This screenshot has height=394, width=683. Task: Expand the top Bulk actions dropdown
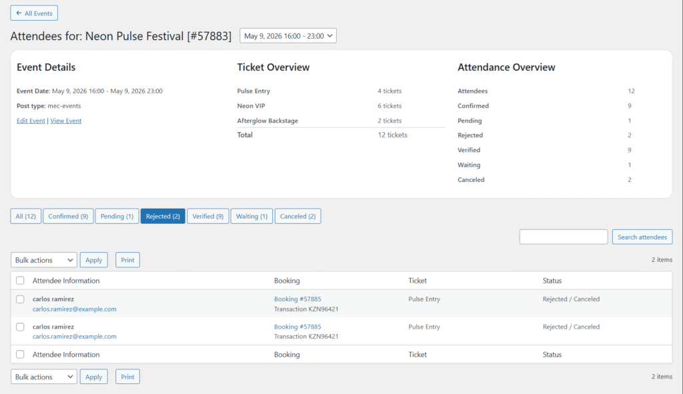pyautogui.click(x=44, y=260)
